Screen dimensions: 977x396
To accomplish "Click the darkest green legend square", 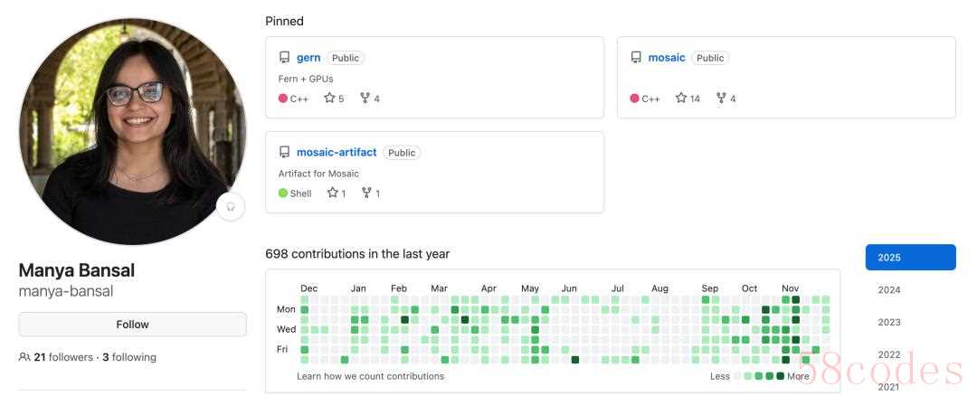I will tap(780, 376).
